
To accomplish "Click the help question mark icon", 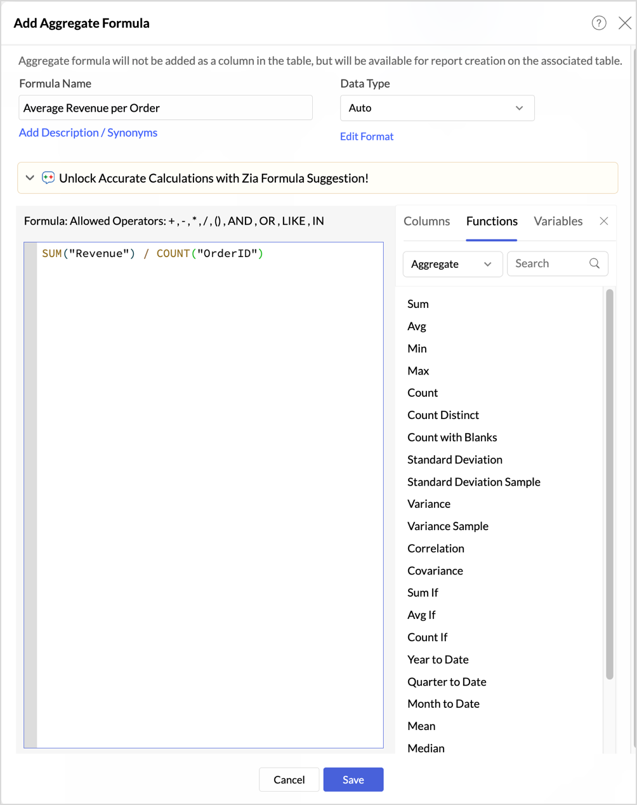I will 598,23.
